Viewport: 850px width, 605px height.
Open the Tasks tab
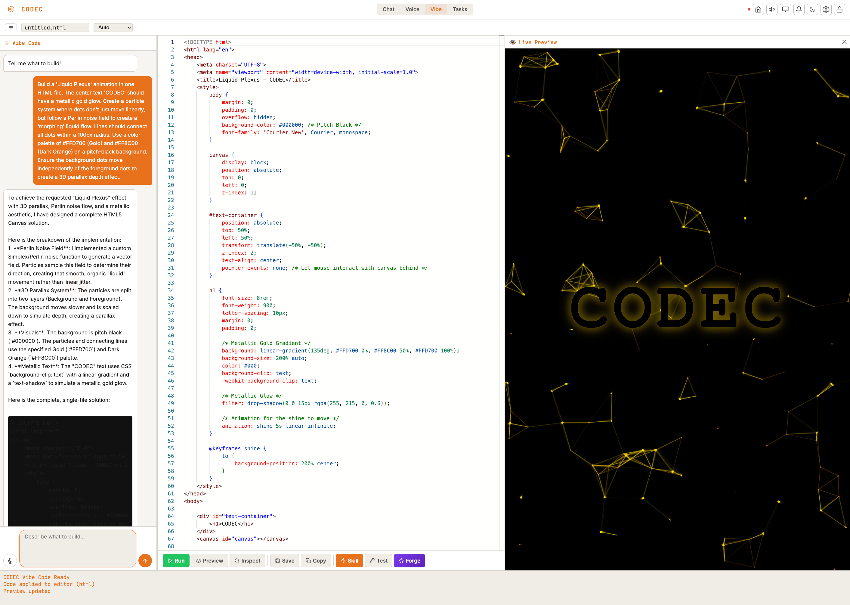(x=460, y=9)
